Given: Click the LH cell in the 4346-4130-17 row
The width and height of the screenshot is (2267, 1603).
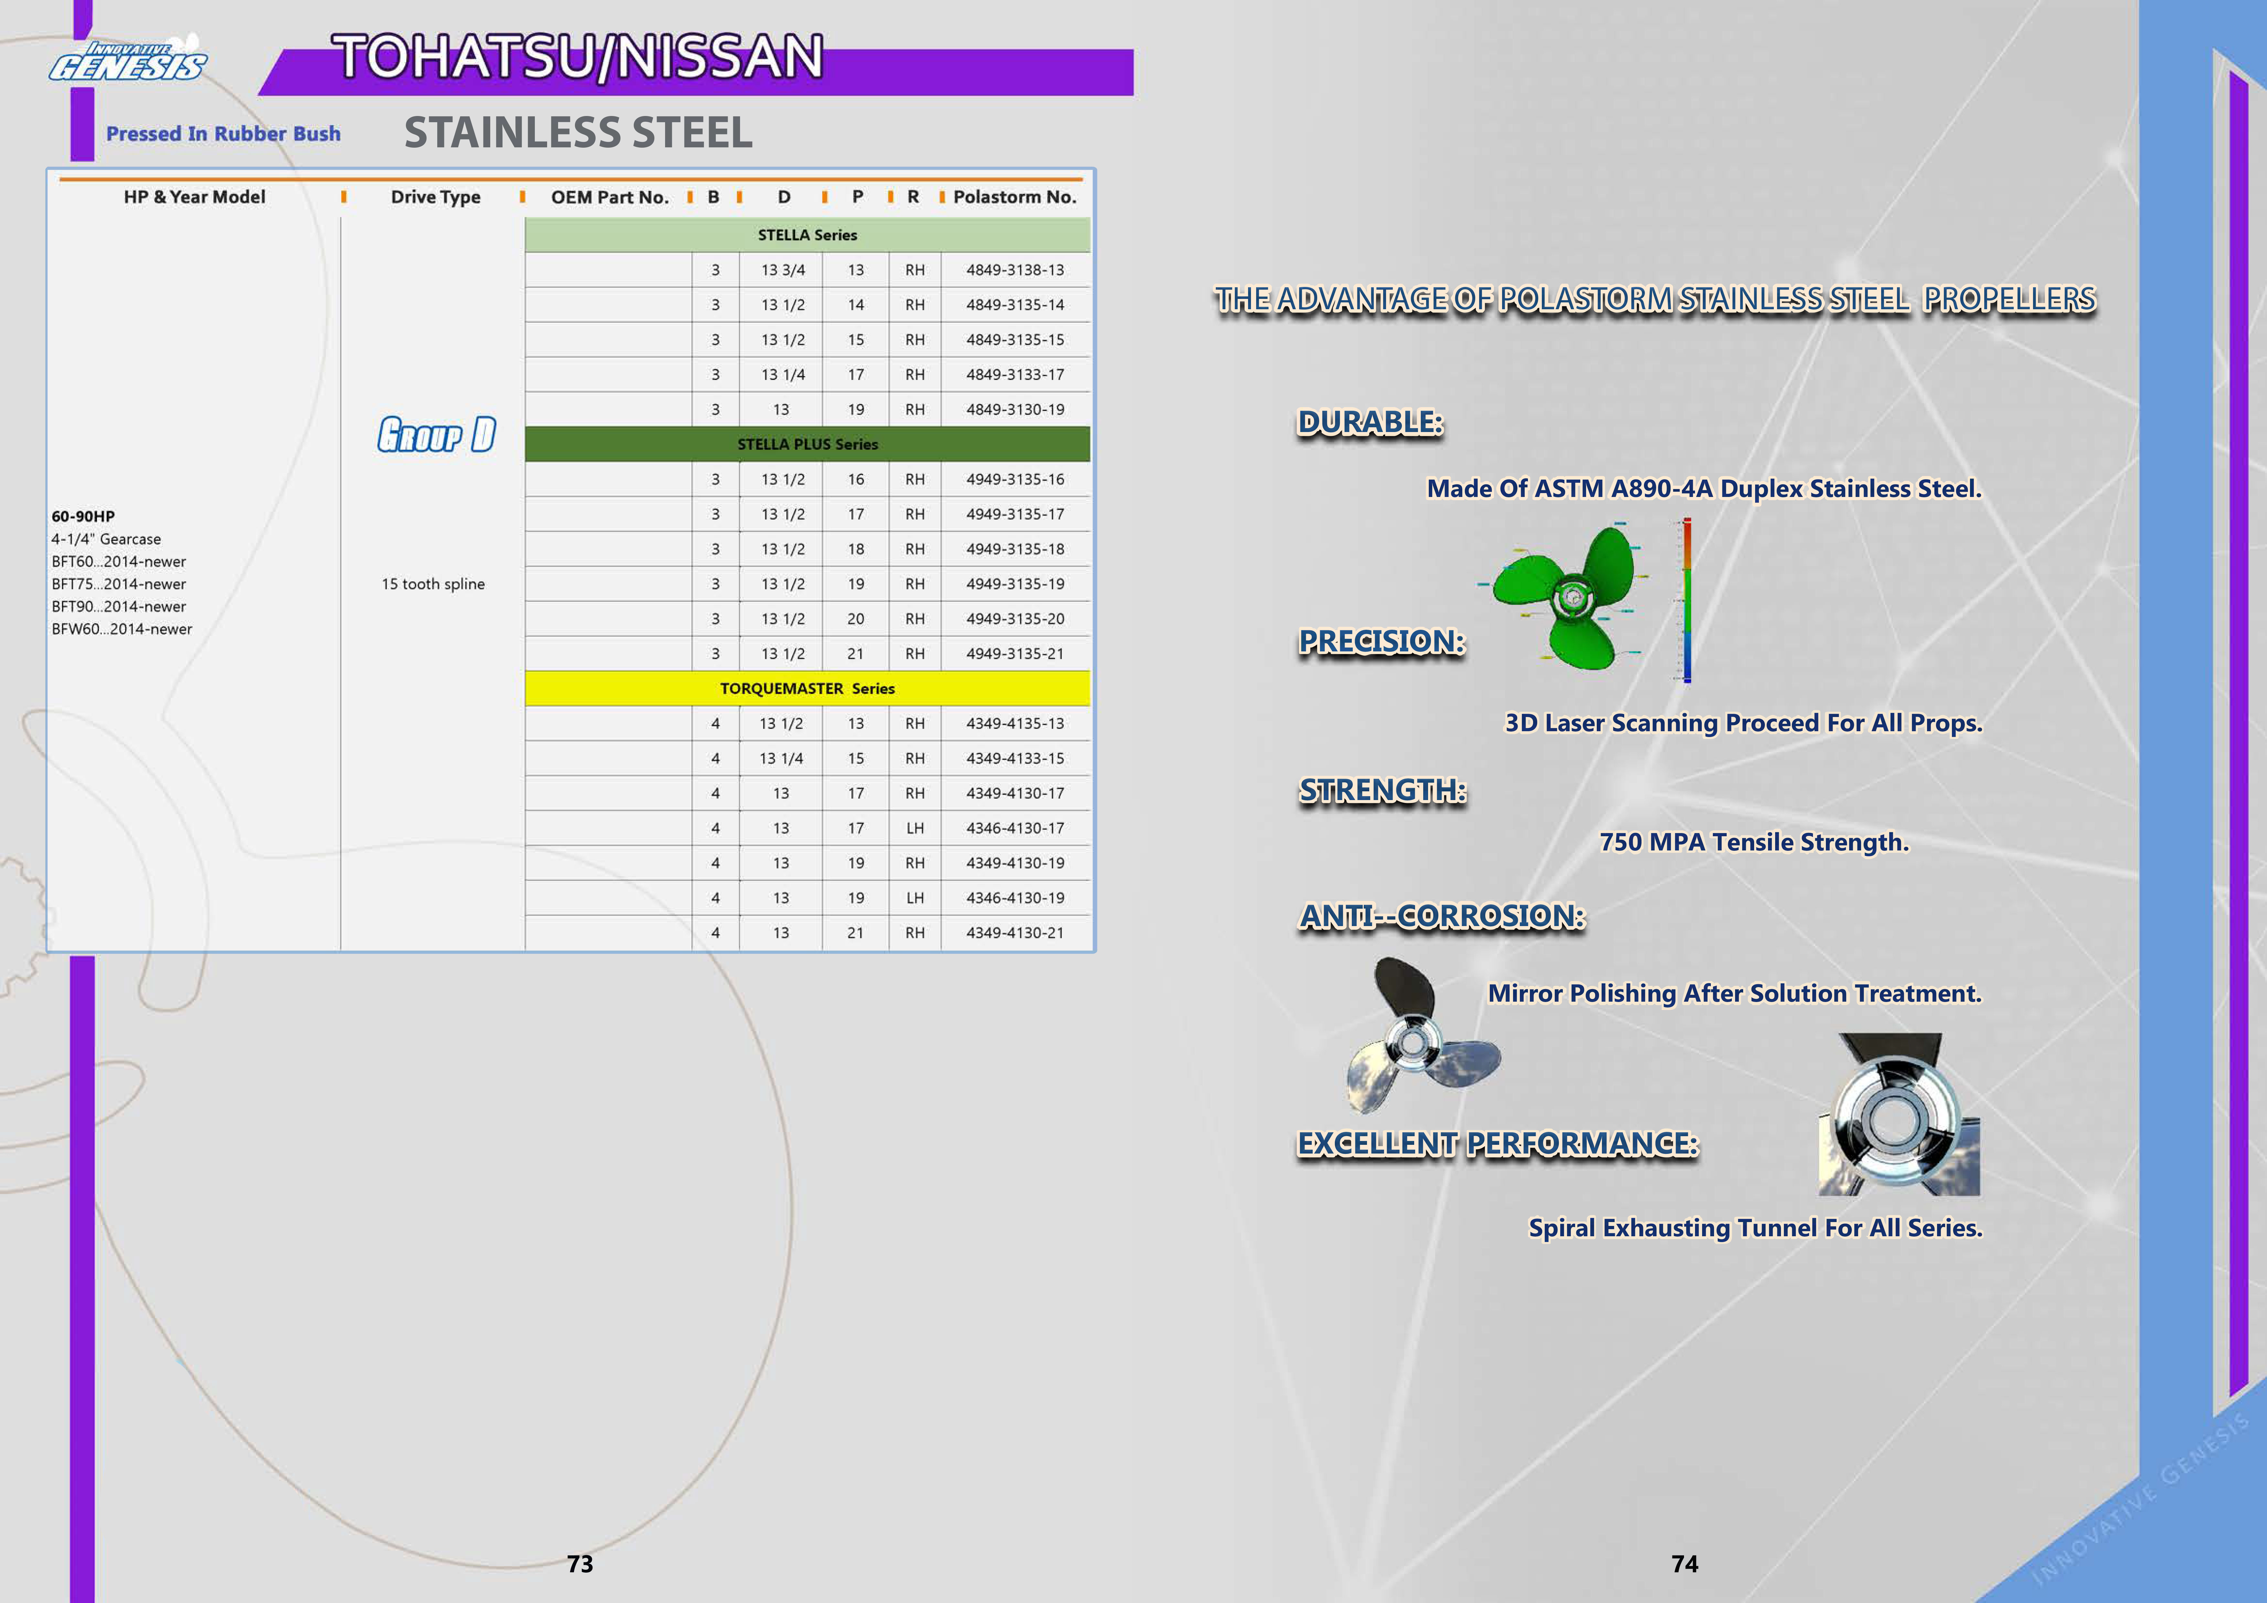Looking at the screenshot, I should pyautogui.click(x=915, y=828).
